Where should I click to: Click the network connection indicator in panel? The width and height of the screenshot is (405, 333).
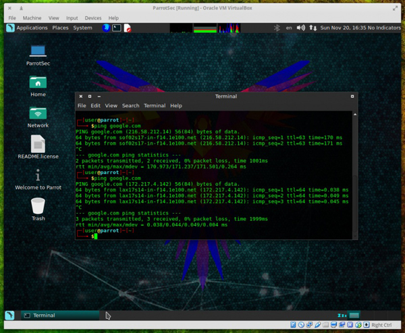coord(312,28)
